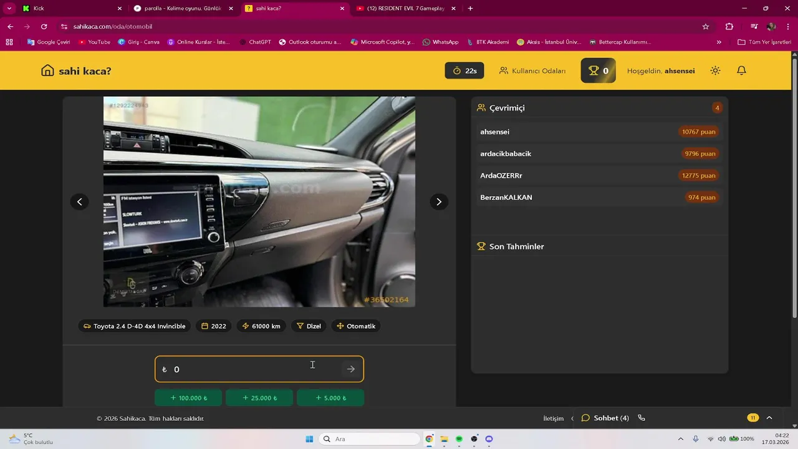Show previous car photo with left arrow

click(x=79, y=201)
